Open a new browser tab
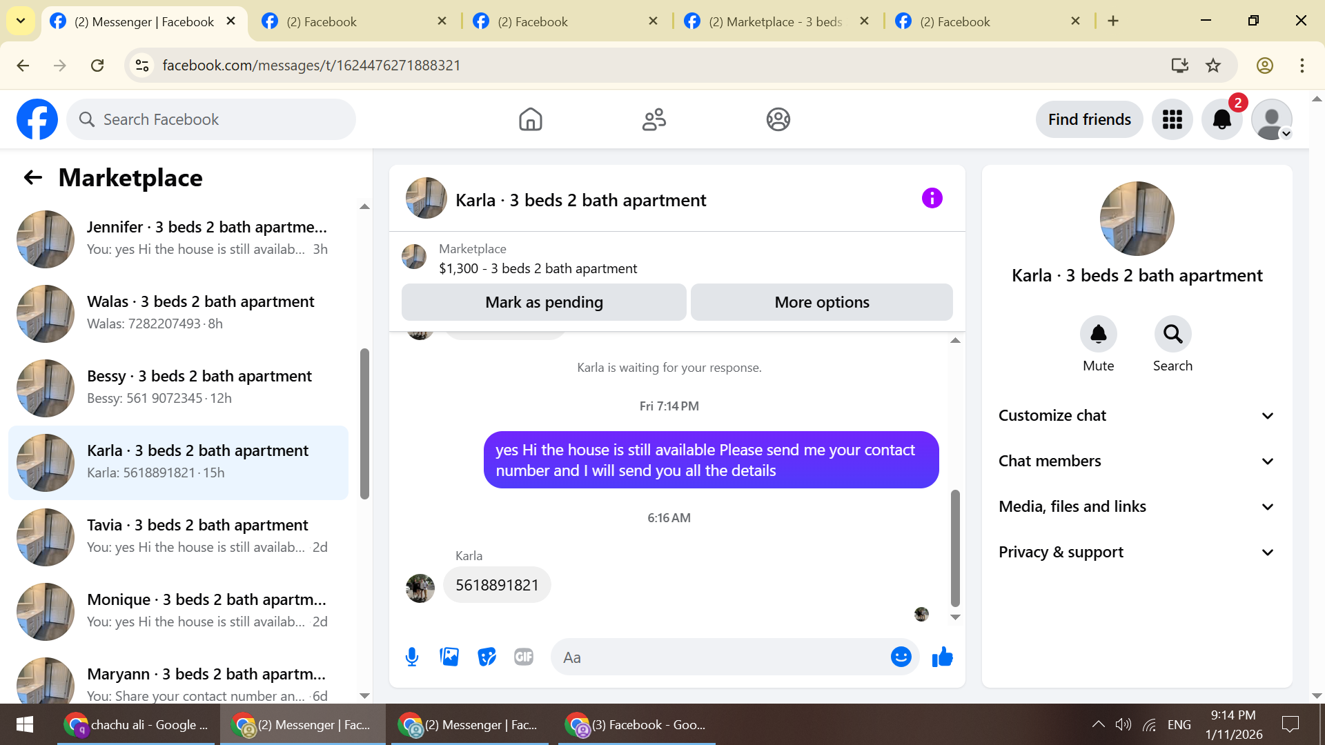 coord(1112,21)
